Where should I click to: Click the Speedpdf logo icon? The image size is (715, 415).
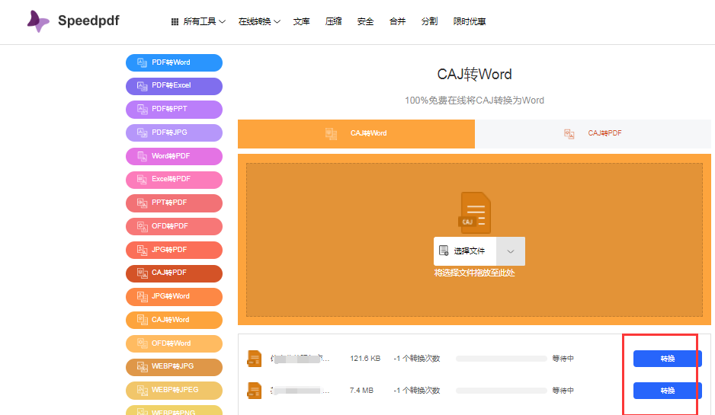tap(38, 21)
